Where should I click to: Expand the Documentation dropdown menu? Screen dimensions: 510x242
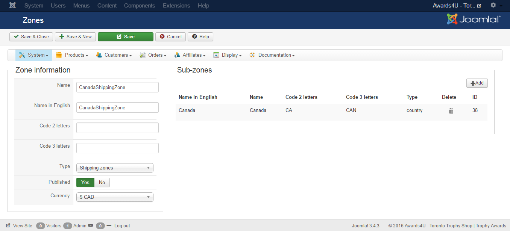point(272,55)
